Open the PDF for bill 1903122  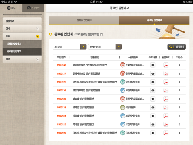pyautogui.click(x=166, y=82)
